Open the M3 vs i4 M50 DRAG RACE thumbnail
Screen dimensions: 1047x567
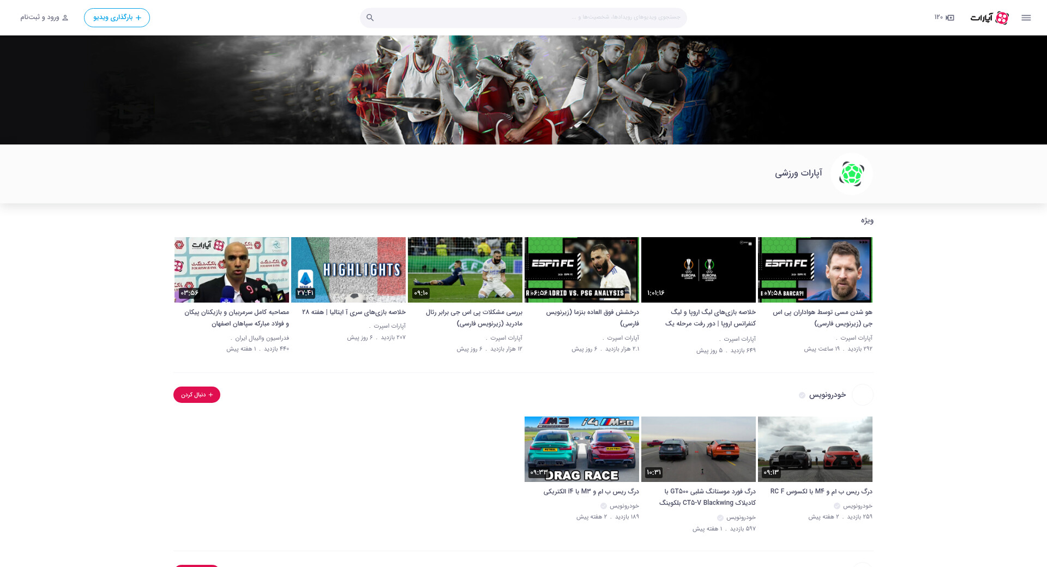pyautogui.click(x=582, y=449)
